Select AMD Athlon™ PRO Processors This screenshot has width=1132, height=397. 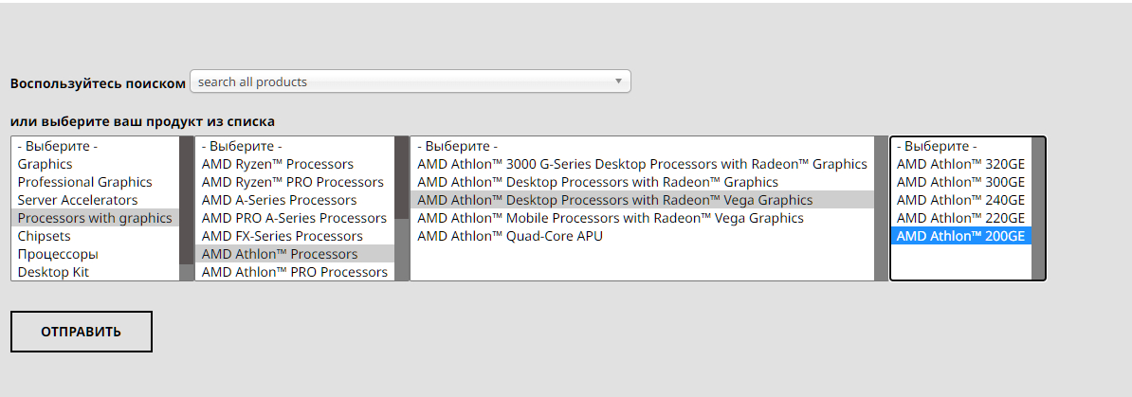point(294,272)
